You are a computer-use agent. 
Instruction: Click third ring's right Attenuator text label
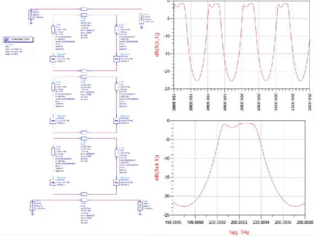click(x=125, y=178)
